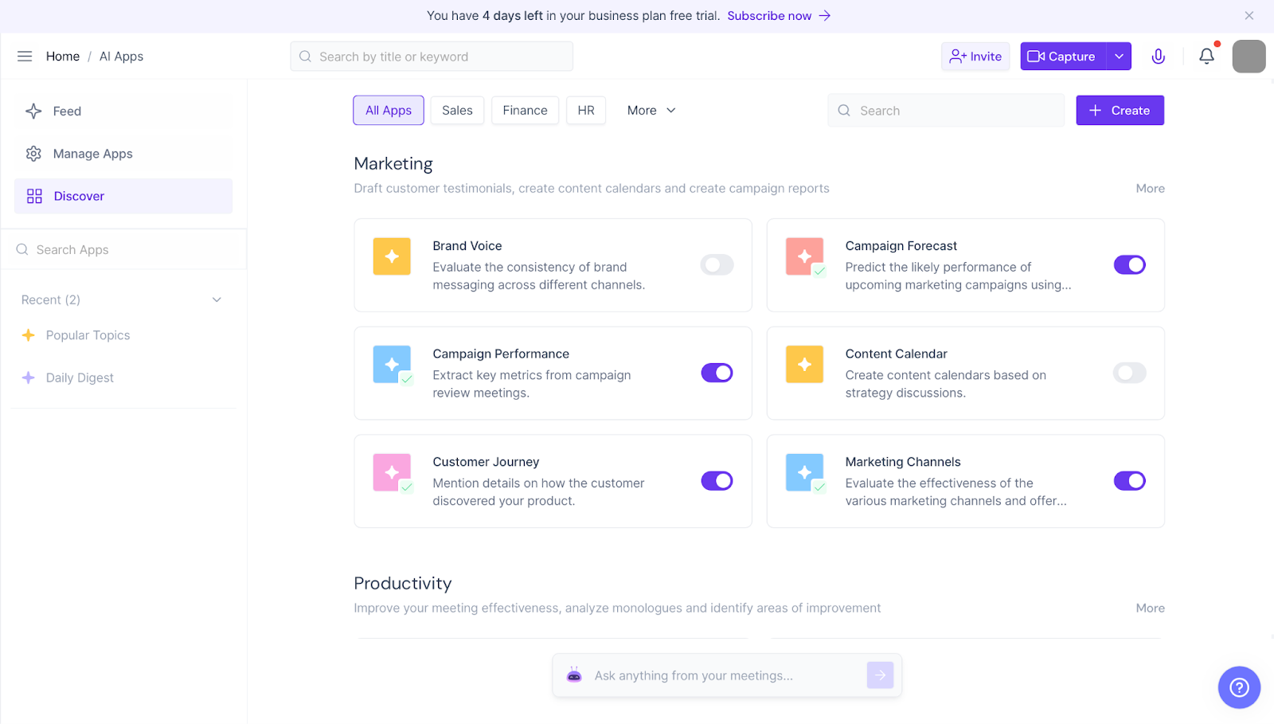The width and height of the screenshot is (1274, 724).
Task: Turn off the Customer Journey toggle
Action: (717, 481)
